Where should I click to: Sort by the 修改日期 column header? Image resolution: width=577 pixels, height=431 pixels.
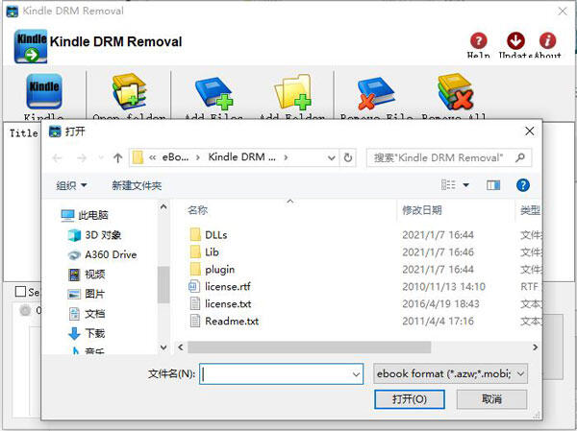[422, 210]
